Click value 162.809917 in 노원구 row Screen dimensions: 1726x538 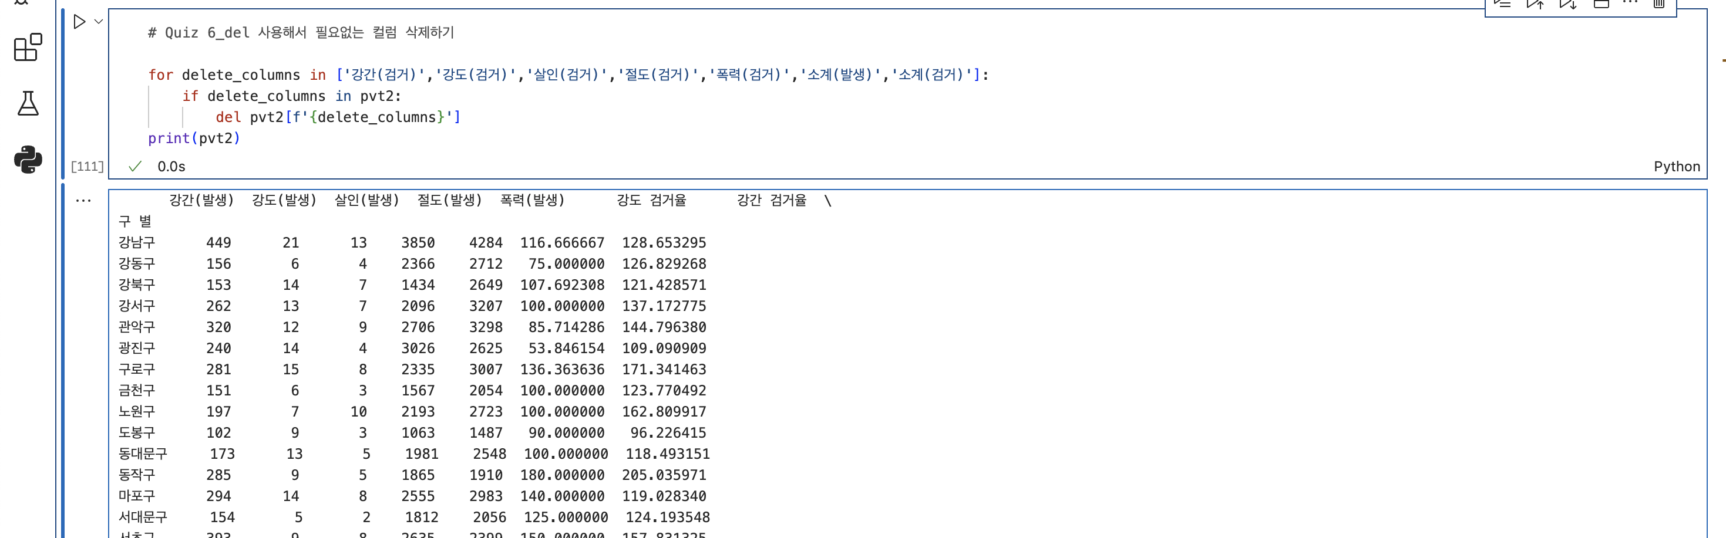pyautogui.click(x=664, y=411)
